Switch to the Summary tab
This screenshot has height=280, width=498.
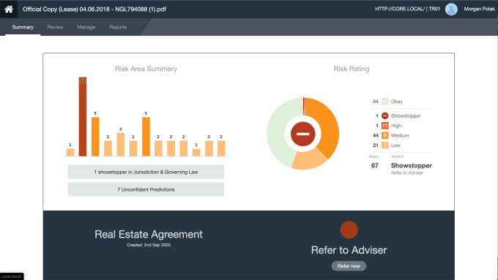(23, 27)
